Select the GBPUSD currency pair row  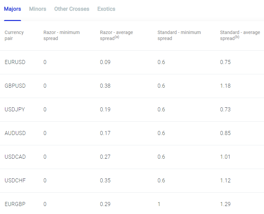(15, 86)
